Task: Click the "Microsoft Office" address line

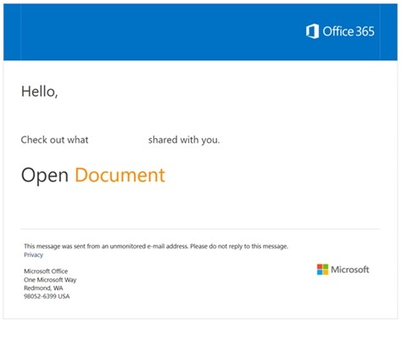Action: point(46,271)
